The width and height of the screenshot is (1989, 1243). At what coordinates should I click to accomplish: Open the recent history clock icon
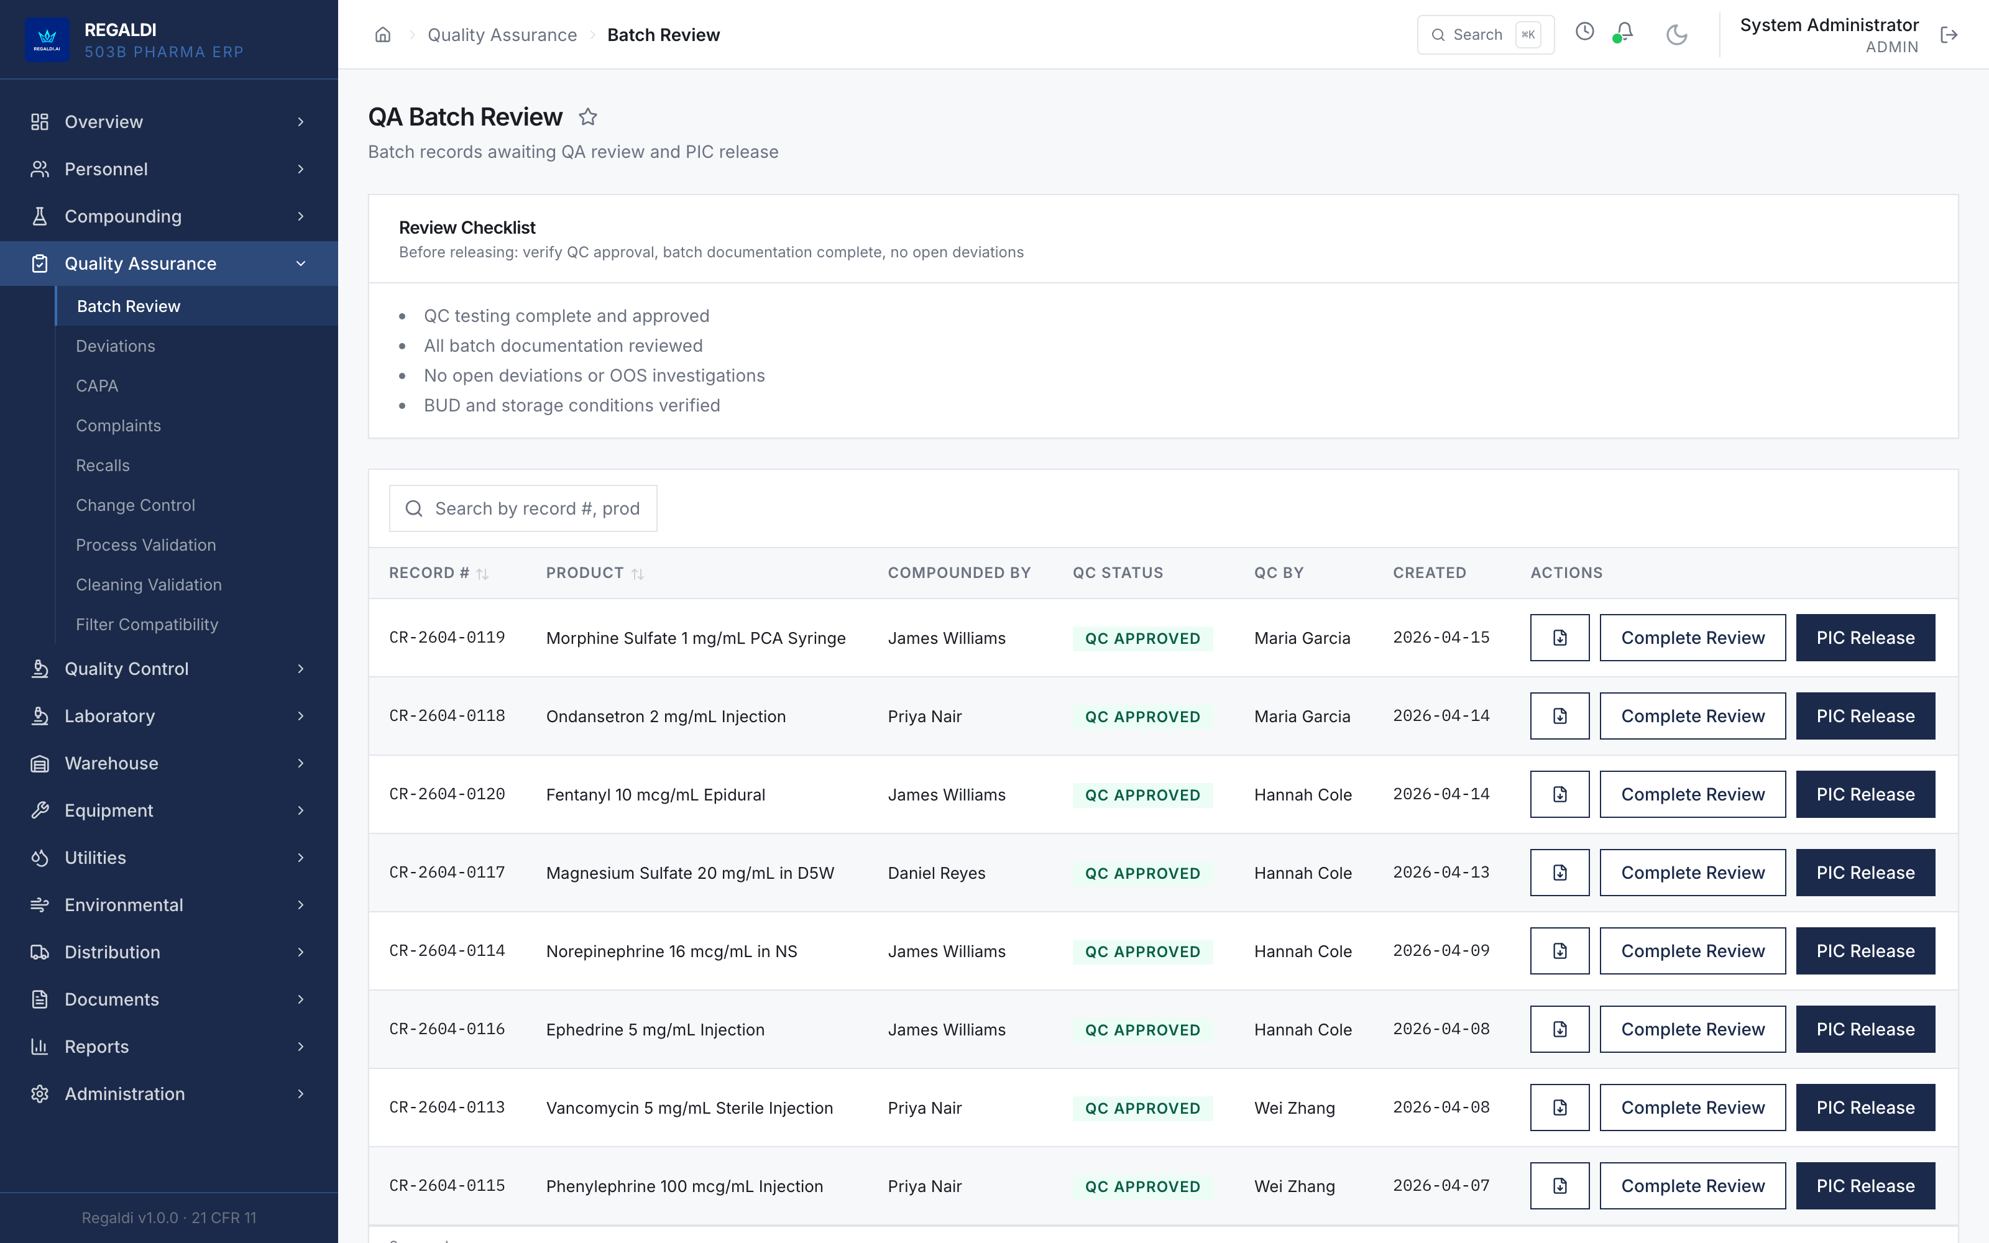[x=1584, y=32]
